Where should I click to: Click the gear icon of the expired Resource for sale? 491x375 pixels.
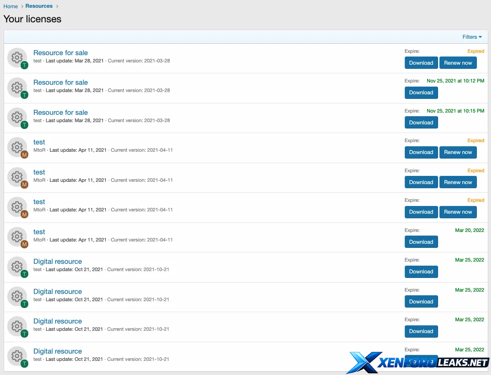(17, 57)
